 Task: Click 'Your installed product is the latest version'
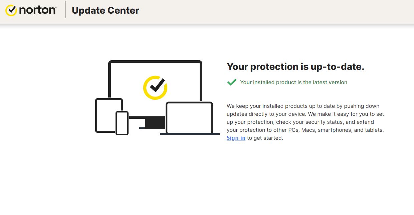294,82
